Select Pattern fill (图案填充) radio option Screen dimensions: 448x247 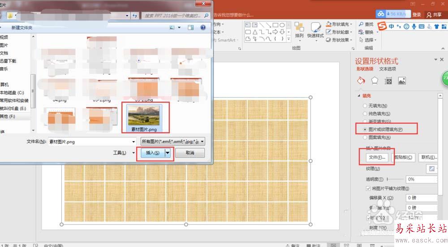[x=365, y=138]
